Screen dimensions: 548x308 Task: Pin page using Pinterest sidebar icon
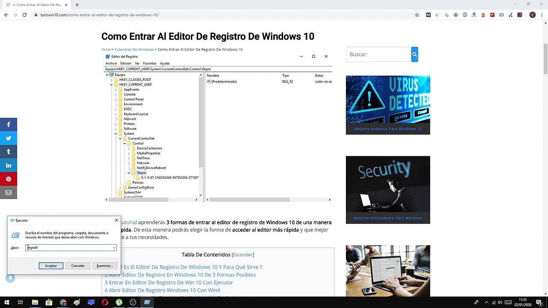coord(9,179)
